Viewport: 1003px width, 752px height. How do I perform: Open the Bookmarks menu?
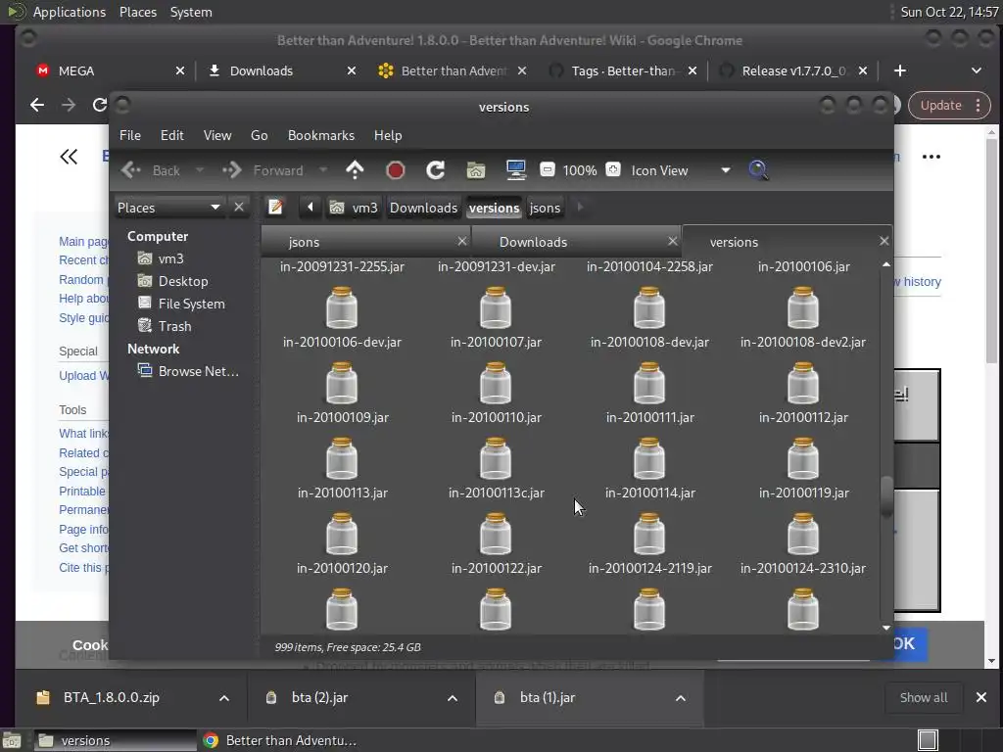coord(321,135)
